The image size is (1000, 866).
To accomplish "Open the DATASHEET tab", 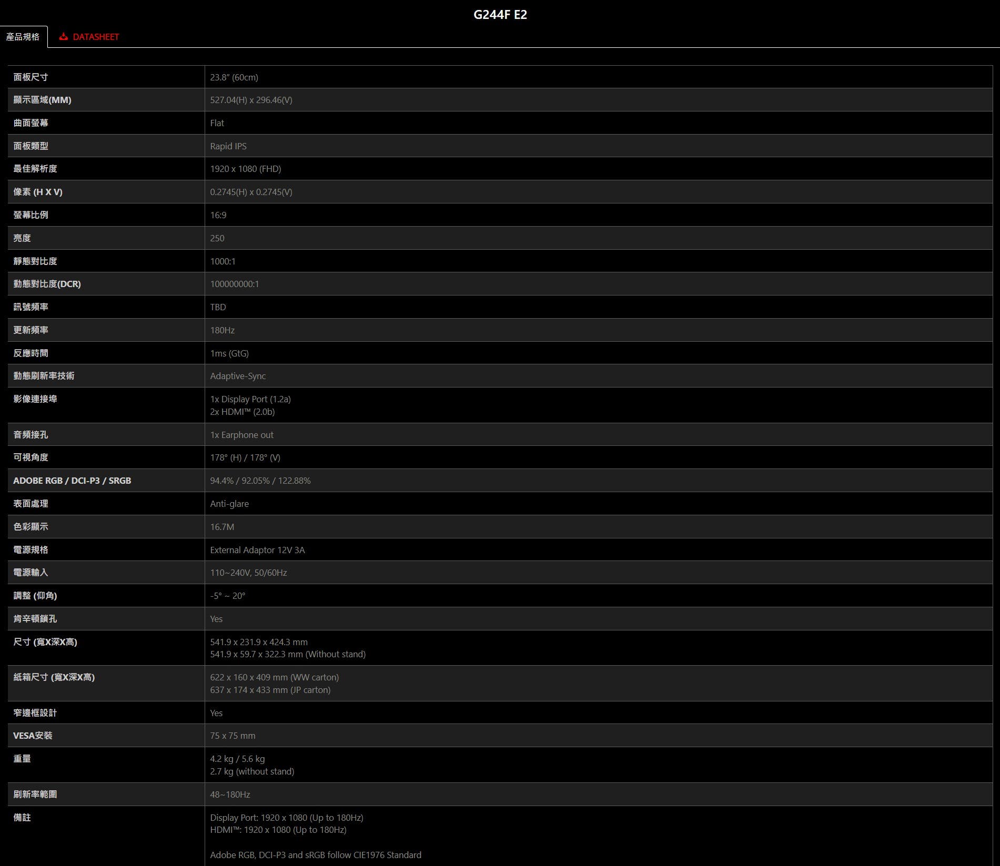I will [x=89, y=37].
